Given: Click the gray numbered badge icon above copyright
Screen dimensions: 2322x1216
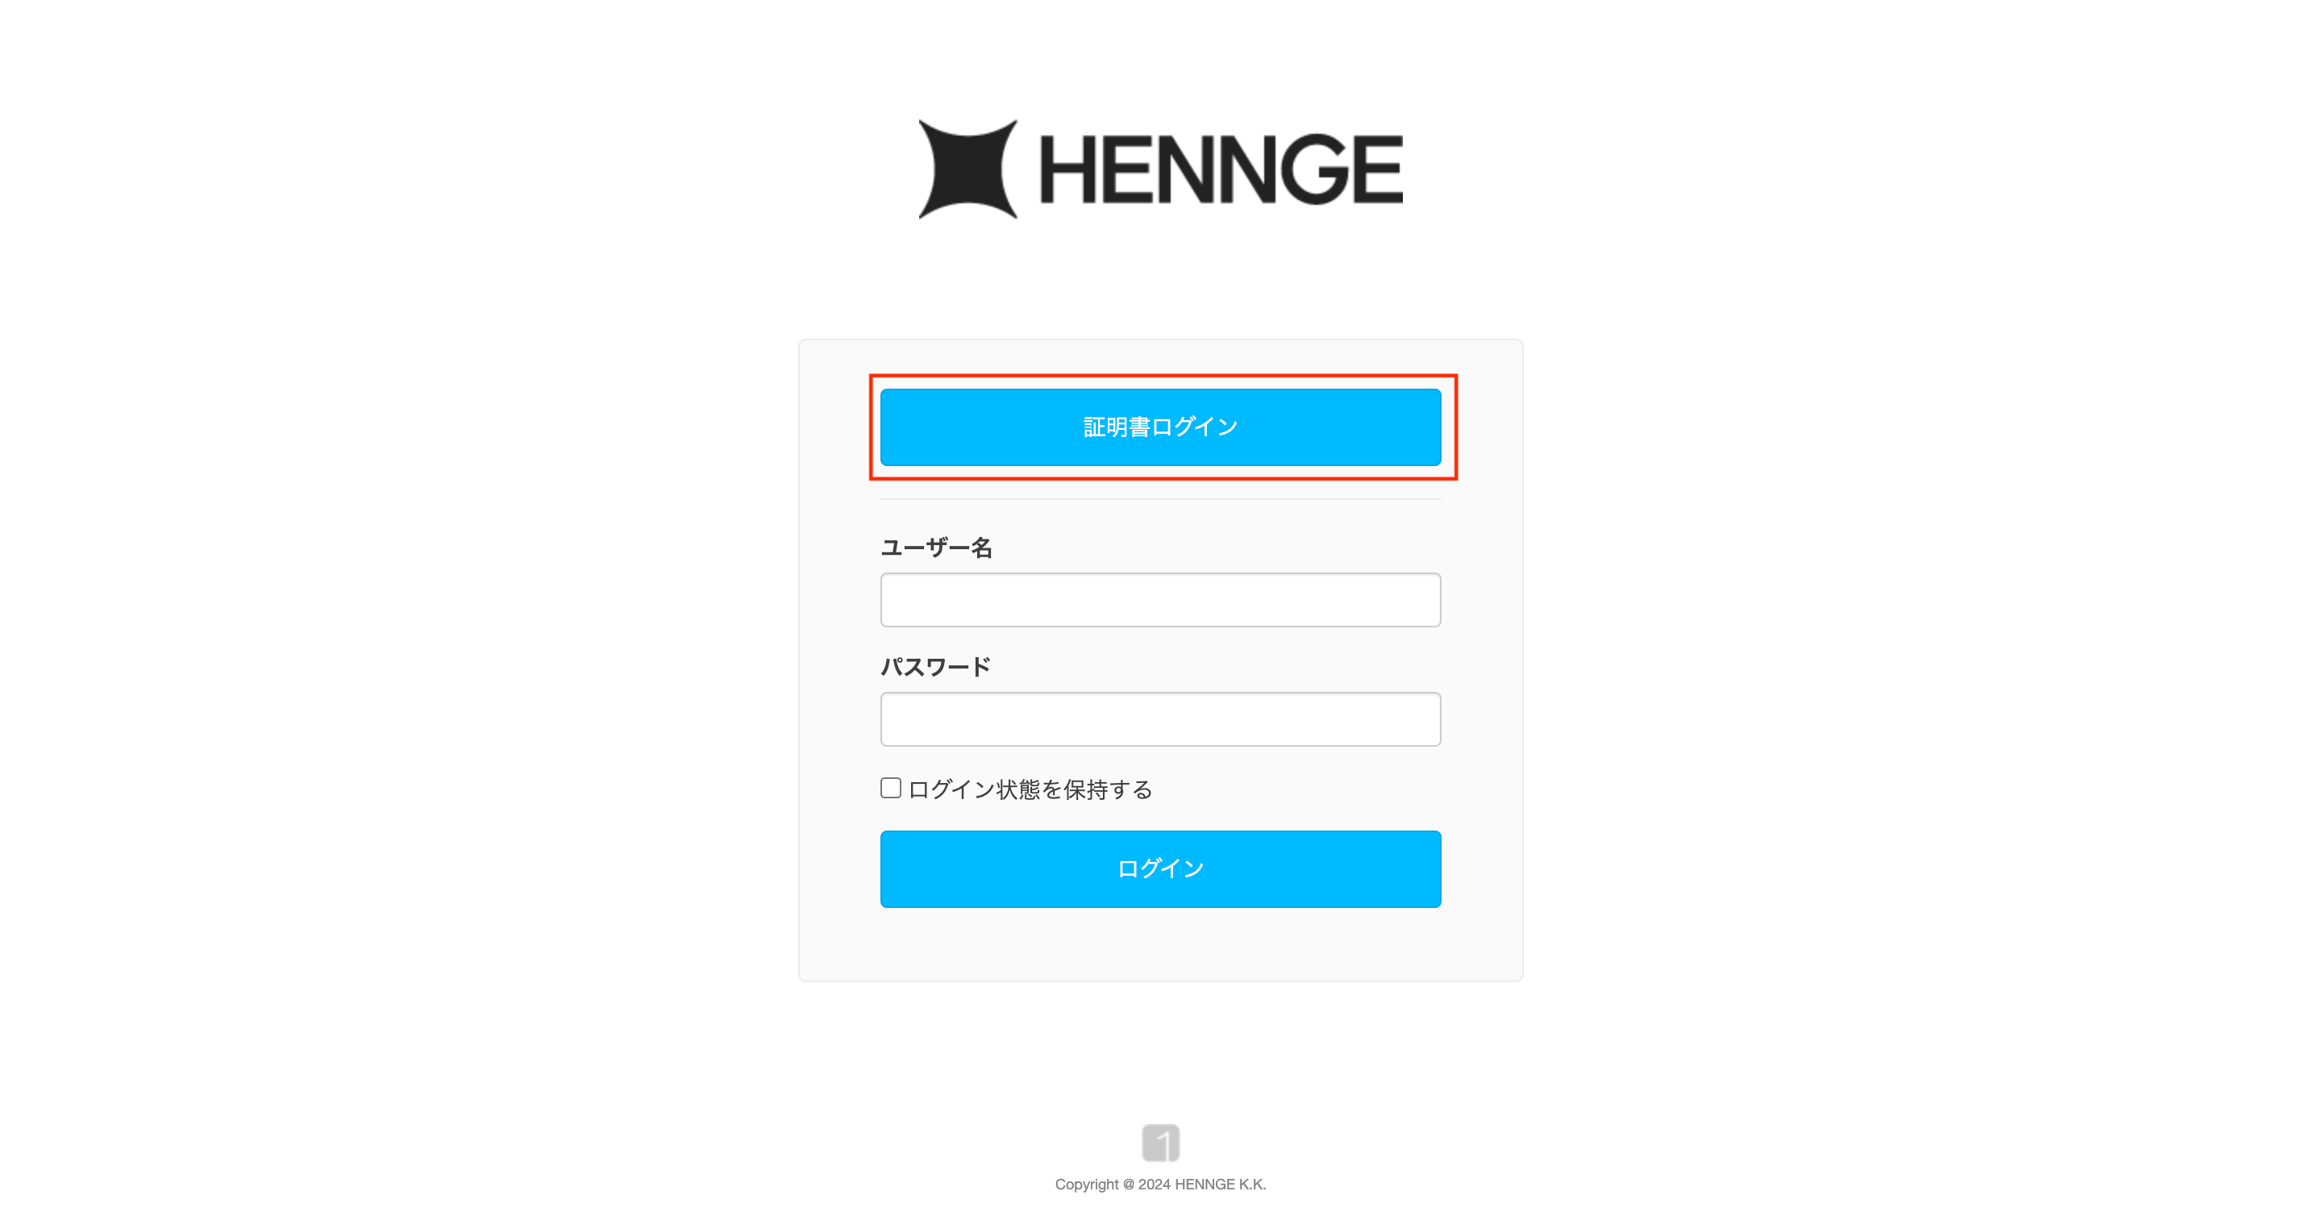Looking at the screenshot, I should [1160, 1143].
